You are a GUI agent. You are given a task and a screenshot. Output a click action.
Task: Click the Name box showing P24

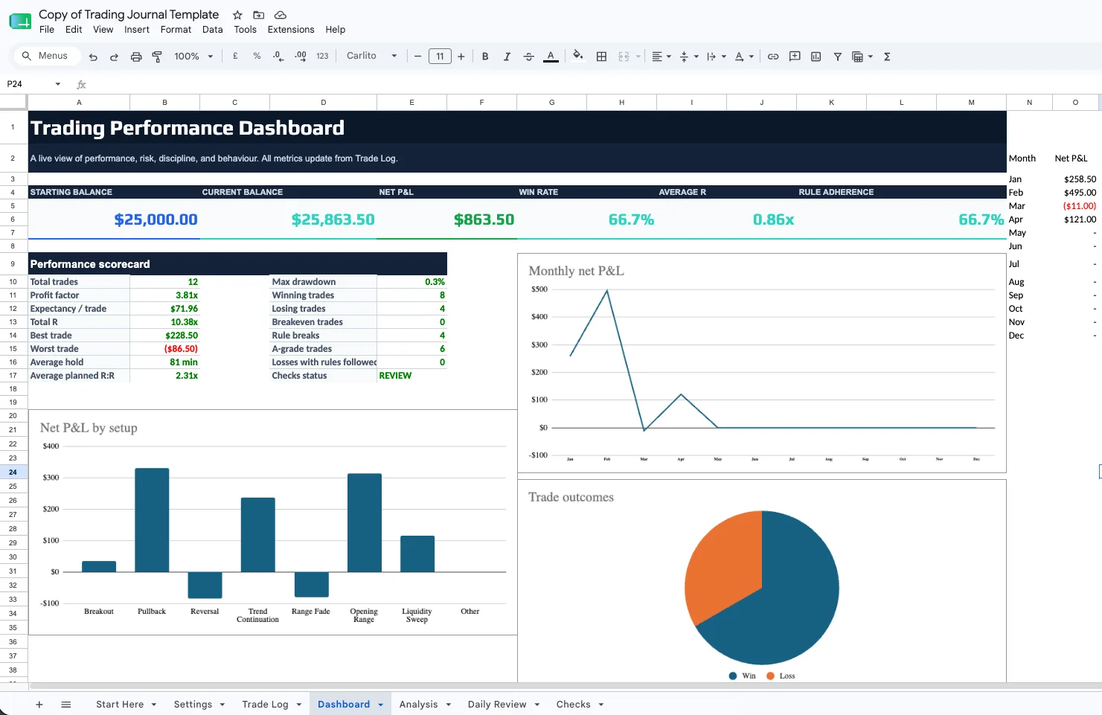point(33,84)
